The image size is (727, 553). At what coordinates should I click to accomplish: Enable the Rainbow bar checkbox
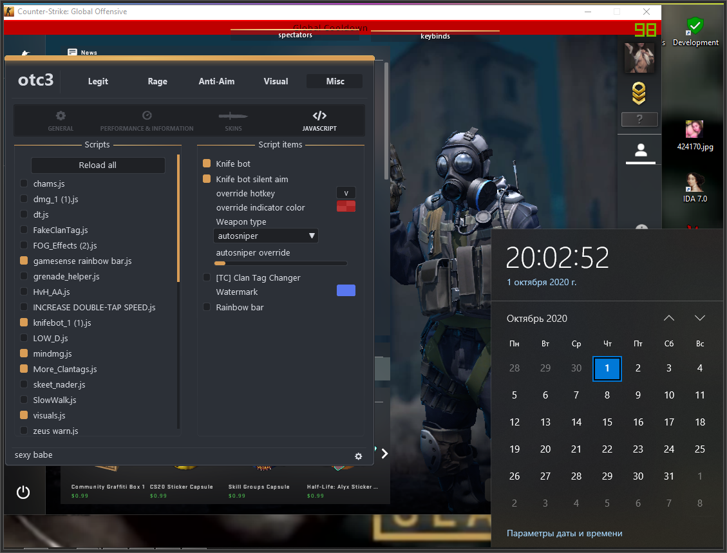[x=207, y=307]
